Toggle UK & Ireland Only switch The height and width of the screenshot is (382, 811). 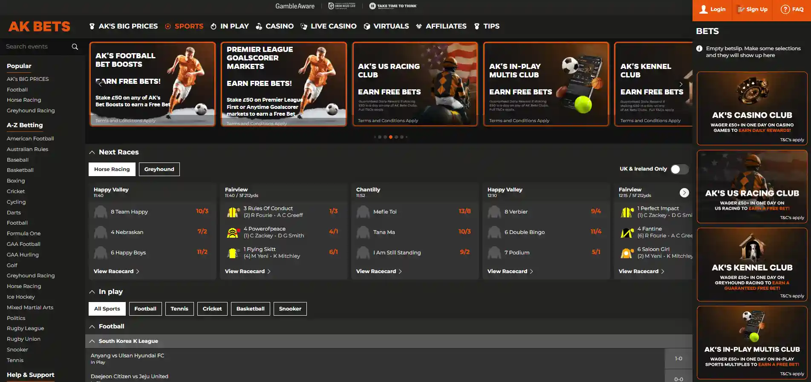click(679, 169)
